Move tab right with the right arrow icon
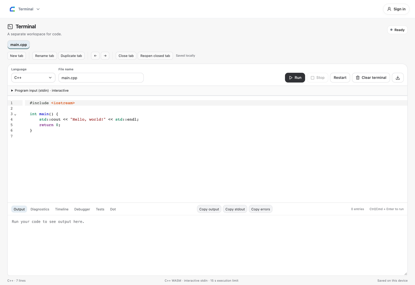This screenshot has width=415, height=285. [x=105, y=56]
